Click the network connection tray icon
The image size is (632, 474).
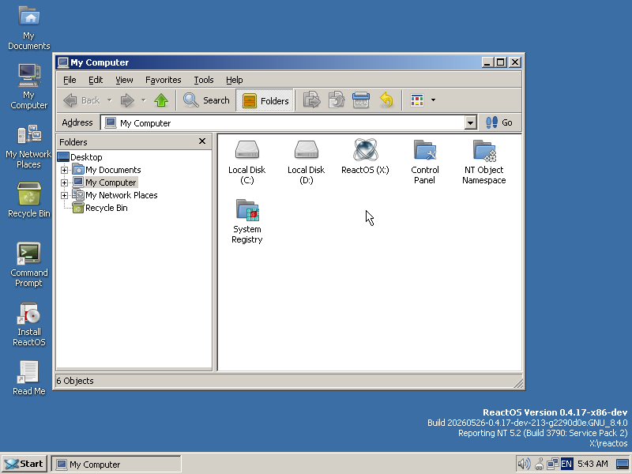552,465
